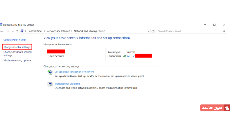Click the Wi-Fi 2 connection link
Viewport: 230px width, 115px height.
[131, 56]
